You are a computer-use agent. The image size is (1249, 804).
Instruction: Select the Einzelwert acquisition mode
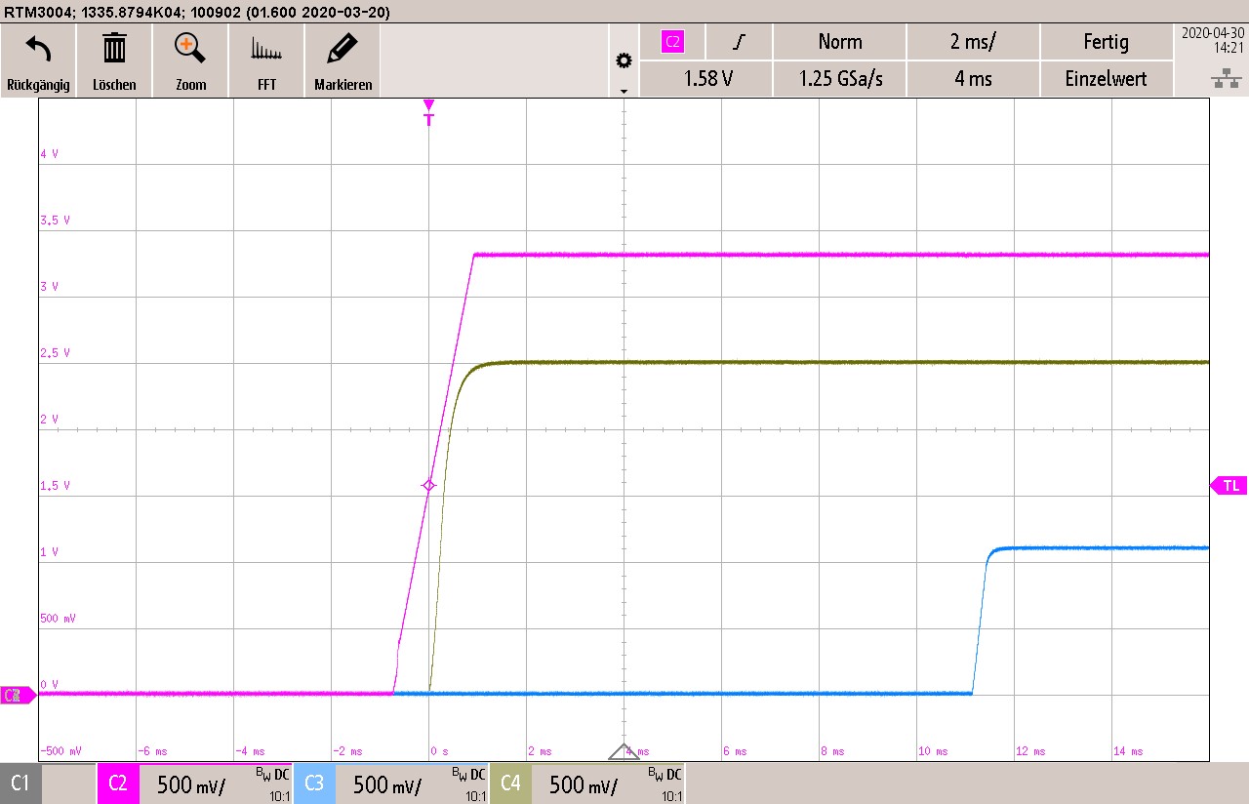1107,79
